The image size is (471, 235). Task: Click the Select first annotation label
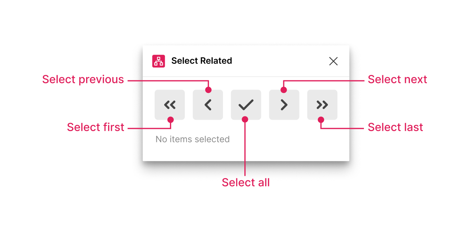[95, 127]
